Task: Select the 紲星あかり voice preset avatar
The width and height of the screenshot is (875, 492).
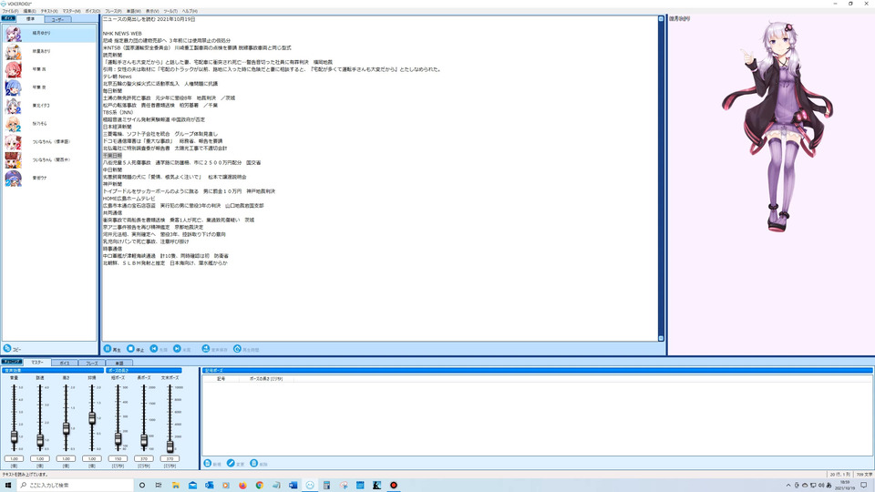Action: [14, 51]
